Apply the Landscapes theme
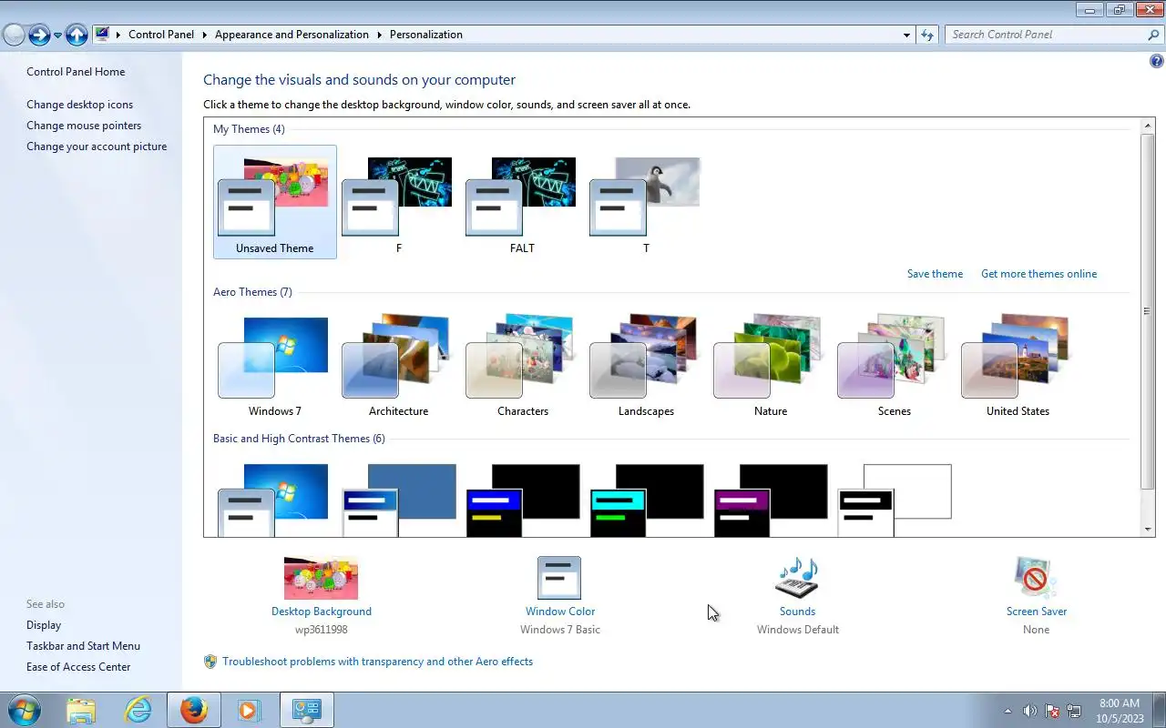The height and width of the screenshot is (728, 1166). (x=646, y=365)
